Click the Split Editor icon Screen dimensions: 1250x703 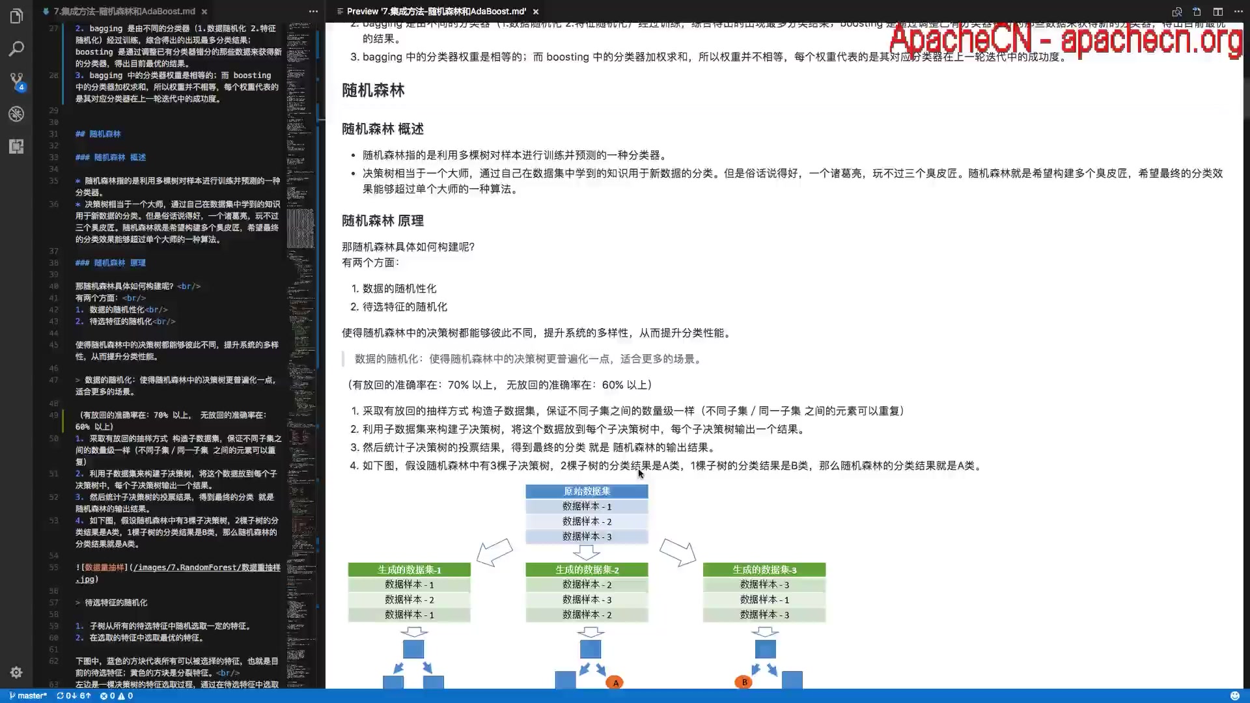[x=1218, y=12]
